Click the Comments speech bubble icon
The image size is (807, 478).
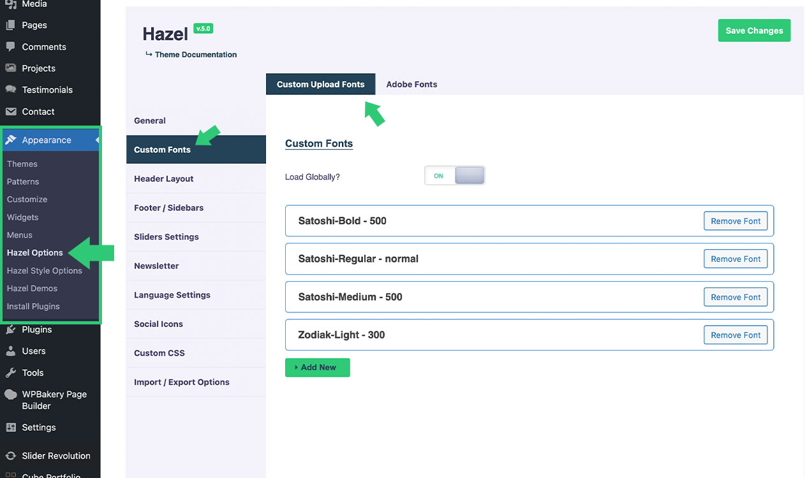pos(11,47)
